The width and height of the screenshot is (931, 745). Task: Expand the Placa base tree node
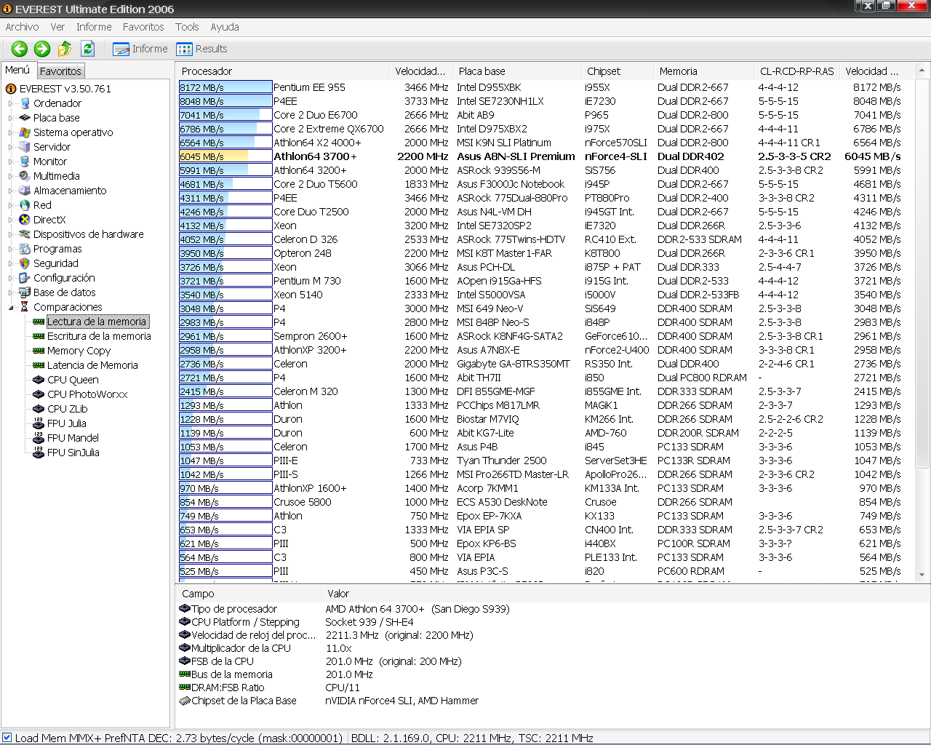[x=11, y=118]
